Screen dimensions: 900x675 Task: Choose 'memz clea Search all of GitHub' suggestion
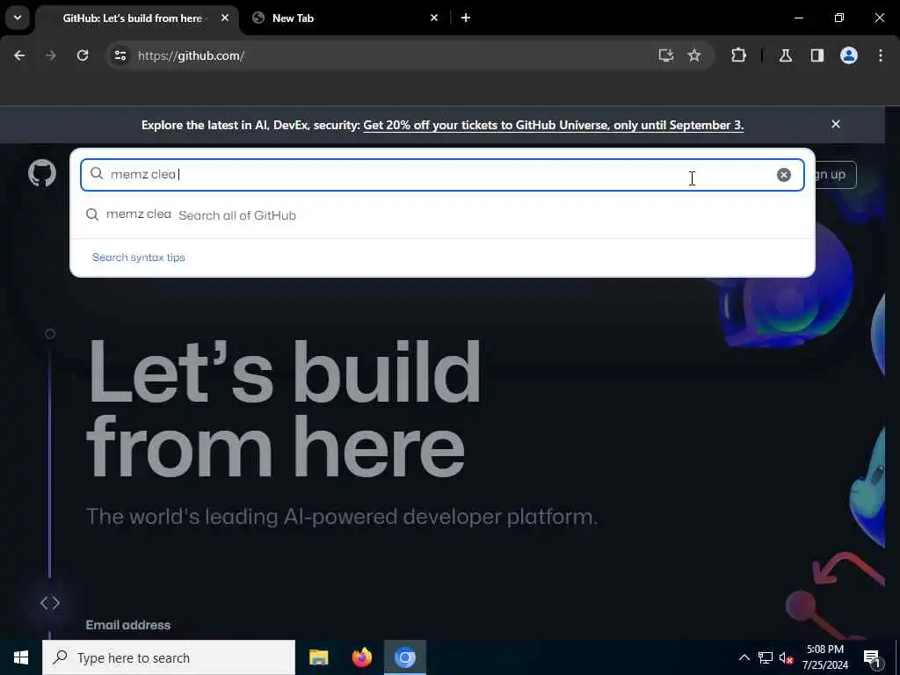coord(442,215)
